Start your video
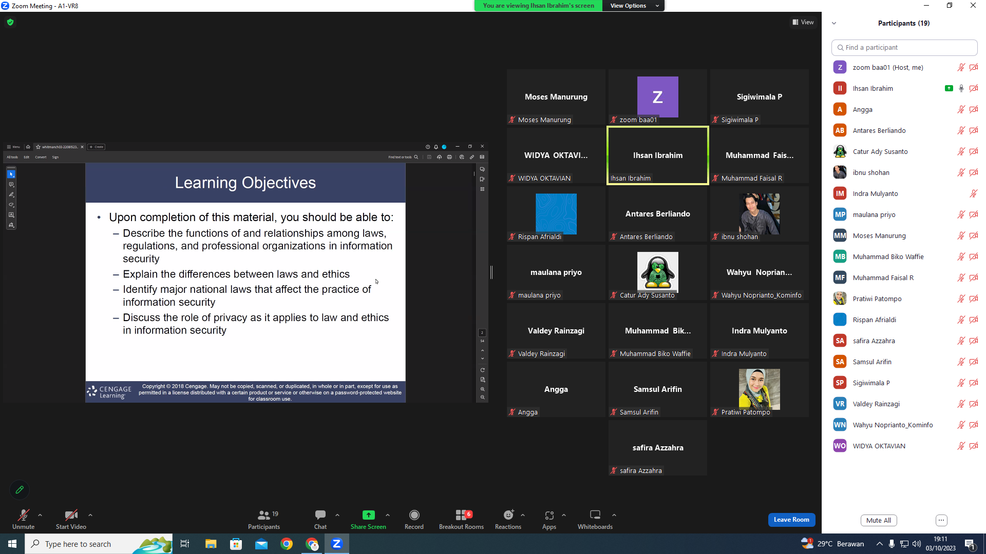 pos(71,519)
